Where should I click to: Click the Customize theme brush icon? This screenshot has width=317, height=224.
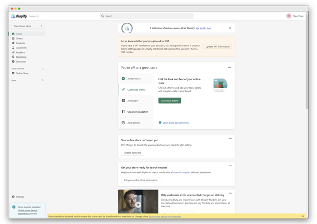[x=123, y=90]
